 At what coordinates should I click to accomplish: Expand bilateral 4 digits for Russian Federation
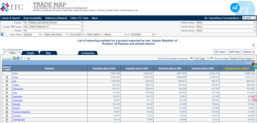(x=7, y=112)
